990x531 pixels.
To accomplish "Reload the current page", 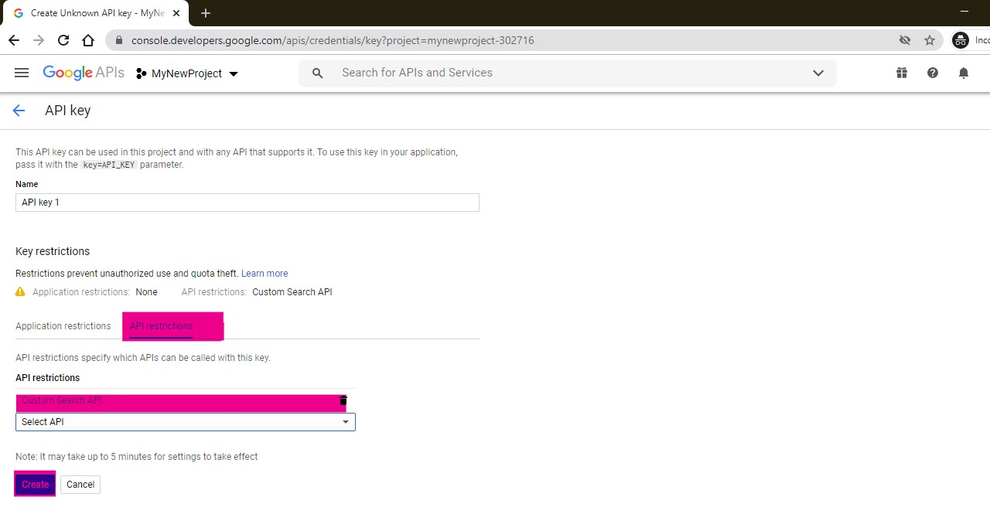I will pos(63,40).
